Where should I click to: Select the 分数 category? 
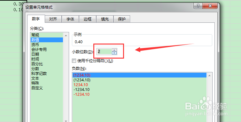[x=47, y=69]
